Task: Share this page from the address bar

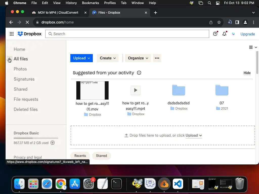Action: (211, 22)
